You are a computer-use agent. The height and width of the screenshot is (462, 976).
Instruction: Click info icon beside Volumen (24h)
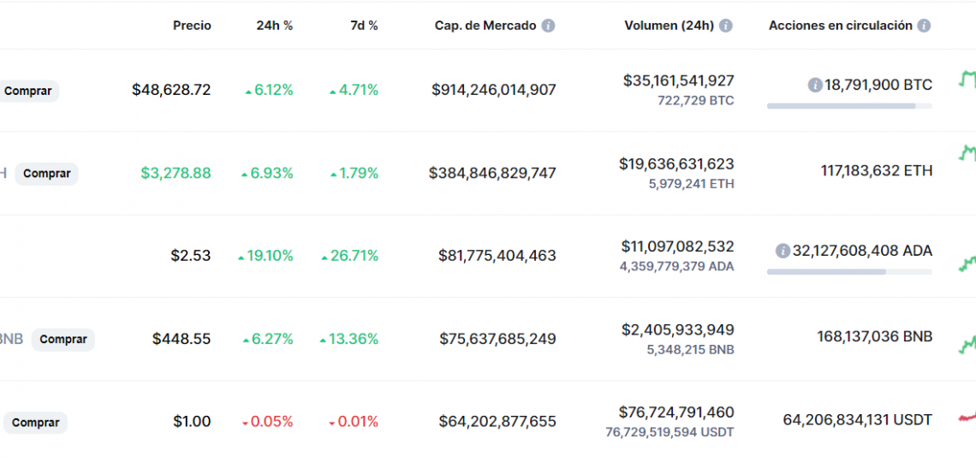(725, 26)
